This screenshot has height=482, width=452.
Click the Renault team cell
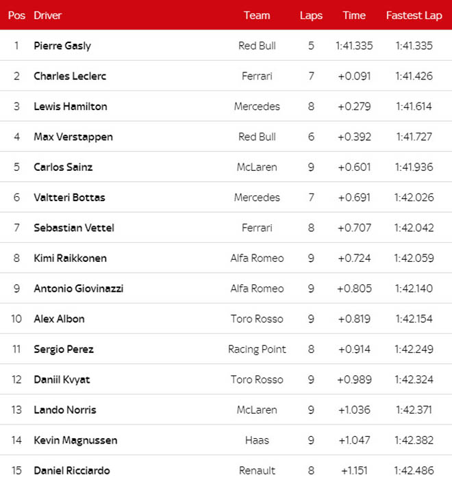click(x=257, y=470)
